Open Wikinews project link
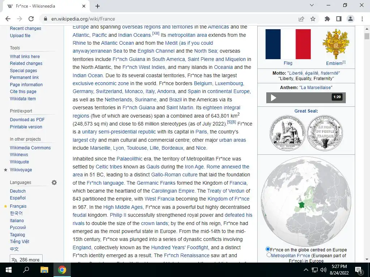370x277 pixels. 19,155
